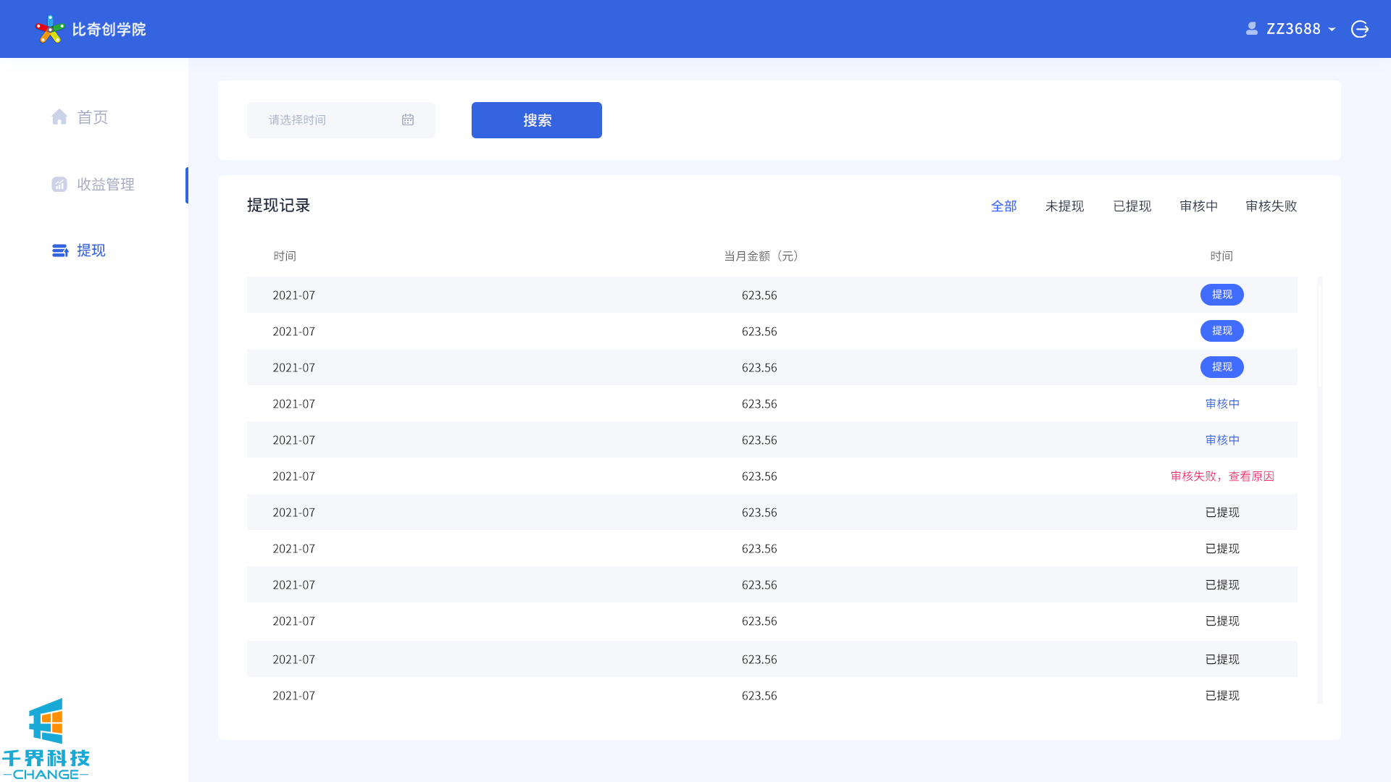Switch to the 已提现 filter tab
The width and height of the screenshot is (1391, 782).
click(1132, 206)
